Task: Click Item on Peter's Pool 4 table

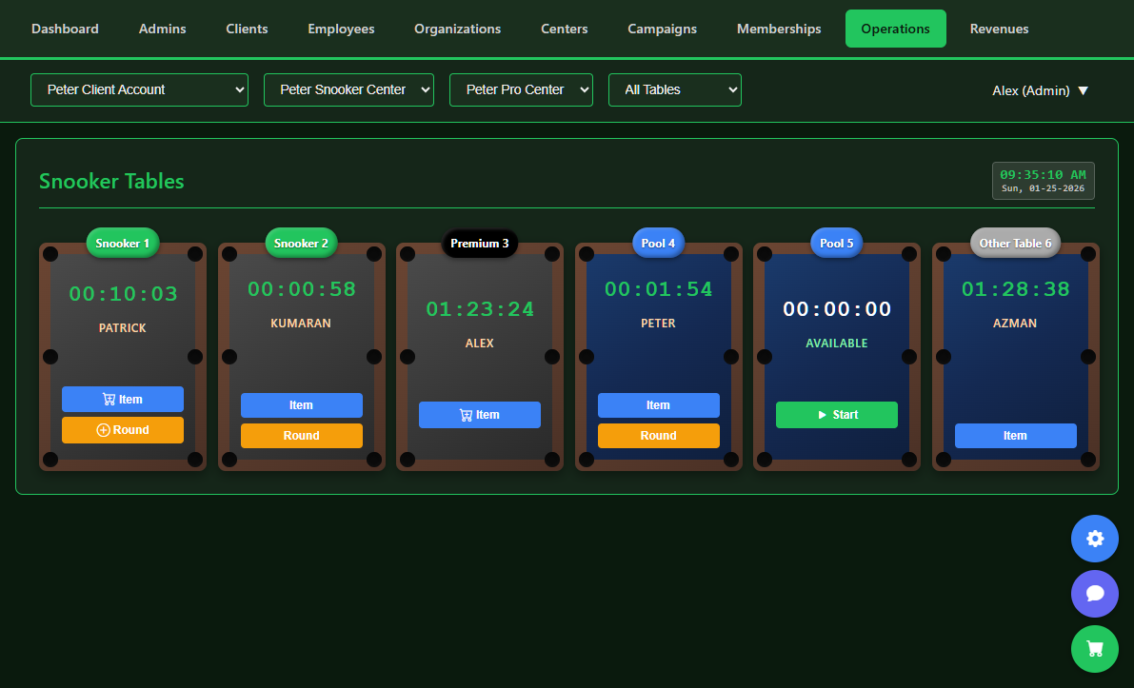Action: [658, 404]
